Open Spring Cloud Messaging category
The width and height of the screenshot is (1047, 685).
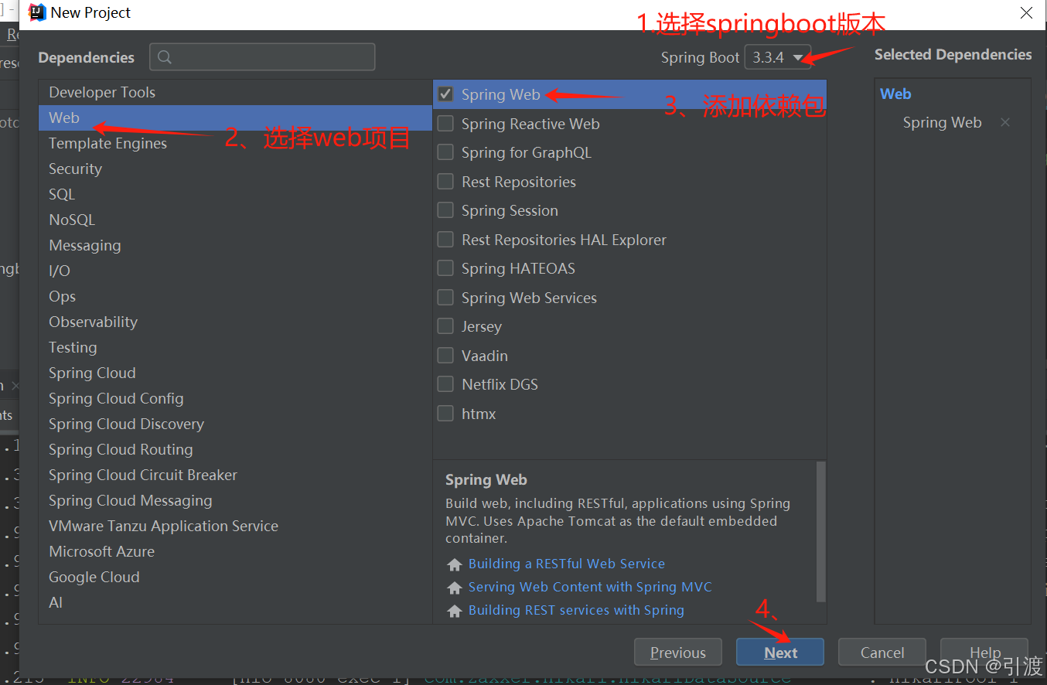pyautogui.click(x=235, y=500)
